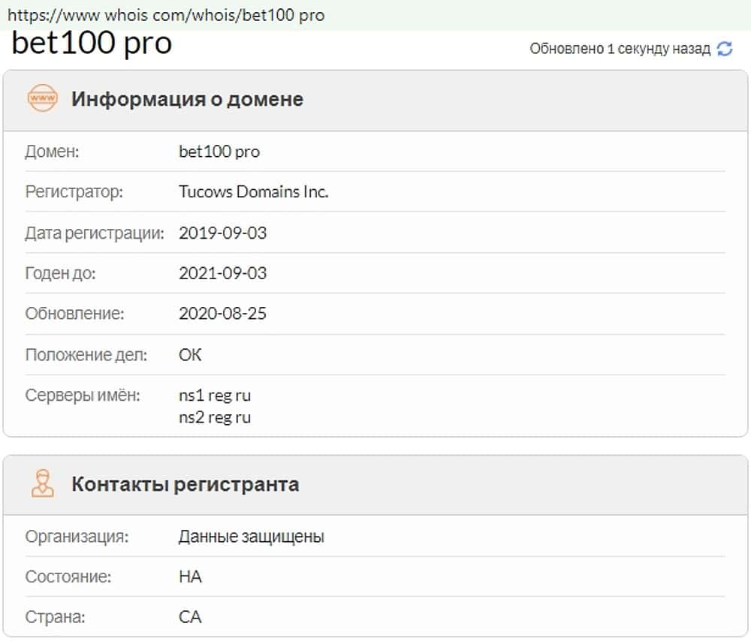Image resolution: width=751 pixels, height=641 pixels.
Task: Click the "Данные защищены" organization value
Action: pos(251,537)
